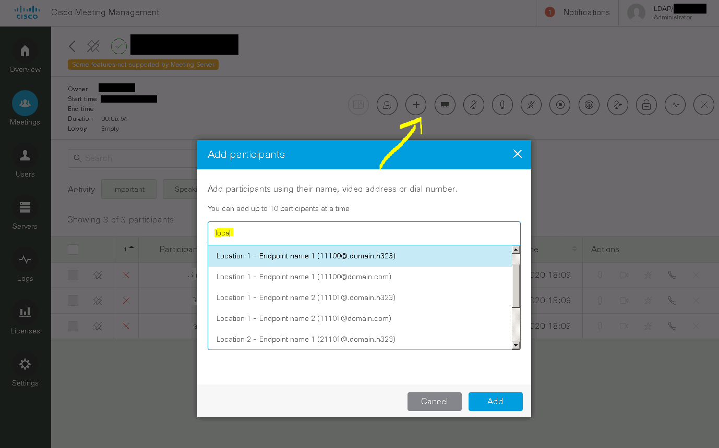The image size is (719, 448).
Task: Tick the select-all checkbox in table header
Action: (x=73, y=250)
